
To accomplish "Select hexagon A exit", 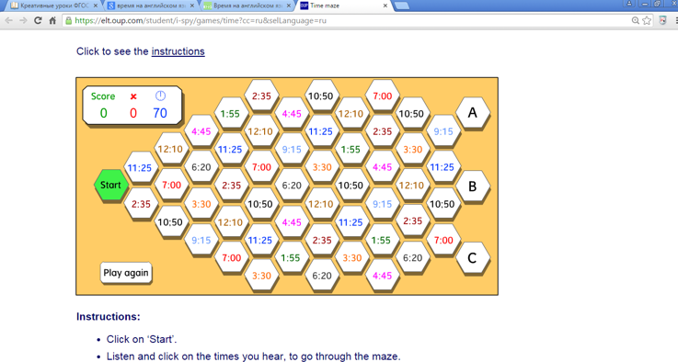I will (x=473, y=113).
